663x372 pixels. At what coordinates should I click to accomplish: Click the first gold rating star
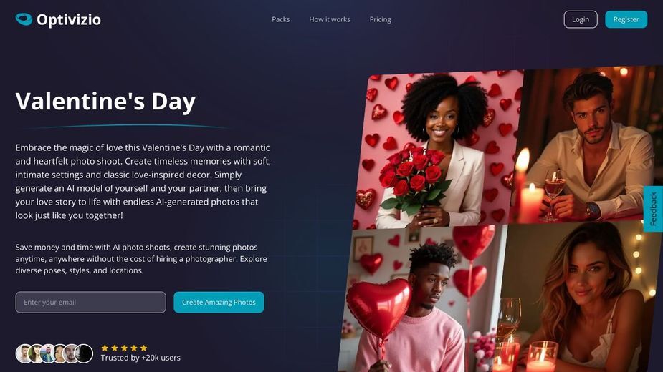click(105, 348)
